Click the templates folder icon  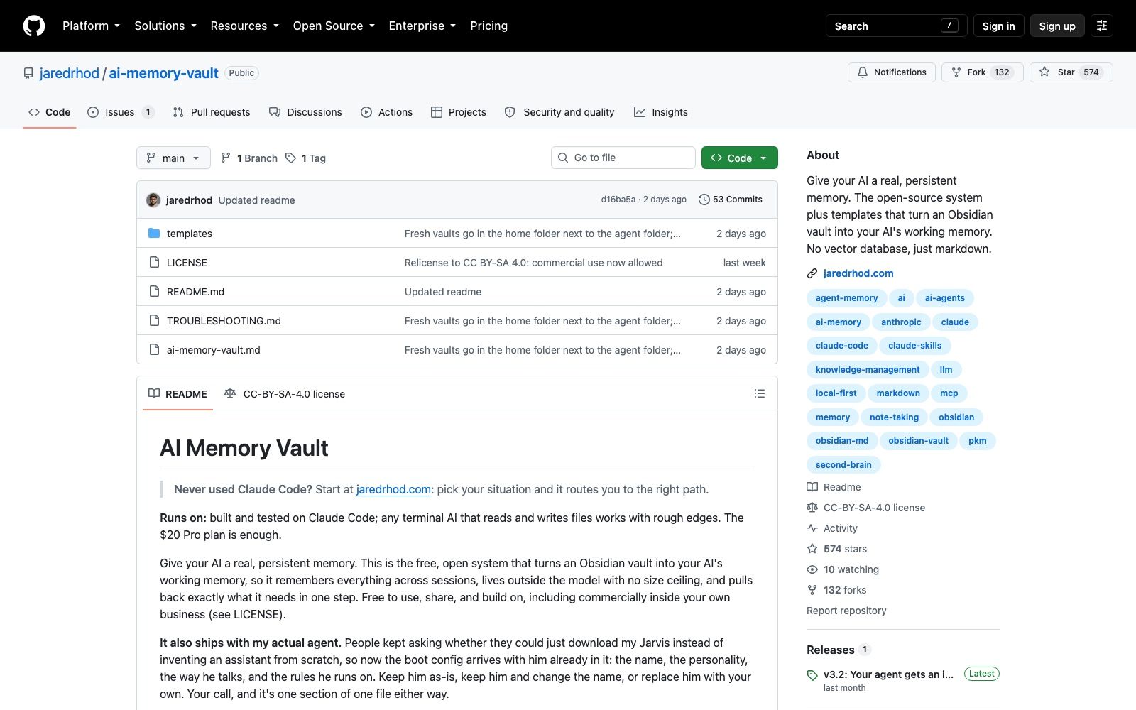tap(154, 233)
